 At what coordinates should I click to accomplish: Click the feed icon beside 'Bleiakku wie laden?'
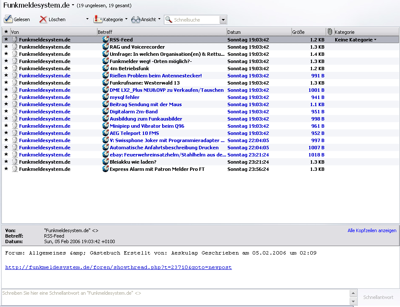pos(105,162)
